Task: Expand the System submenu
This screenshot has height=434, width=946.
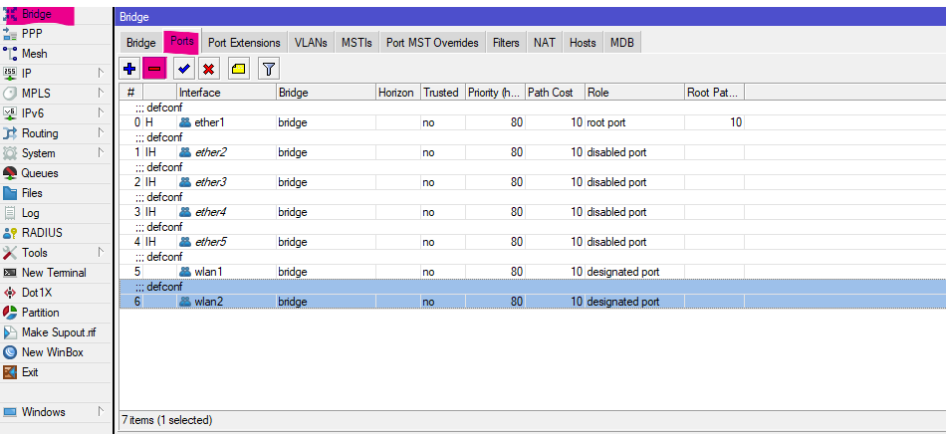Action: (101, 153)
